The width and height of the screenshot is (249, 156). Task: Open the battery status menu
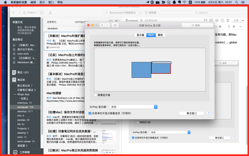click(203, 2)
